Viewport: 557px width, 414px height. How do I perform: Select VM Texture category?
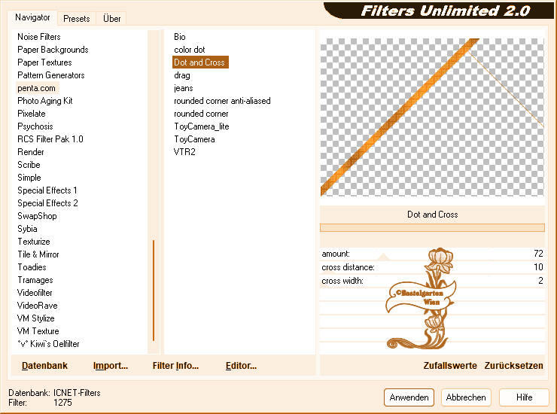click(x=38, y=331)
